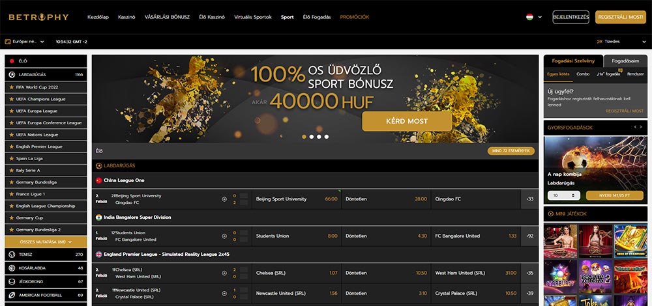Select the Kosárlabda basketball icon
652x306 pixels.
point(11,268)
